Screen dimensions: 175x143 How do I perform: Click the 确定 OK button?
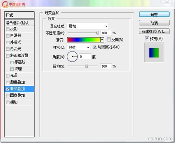pos(154,14)
